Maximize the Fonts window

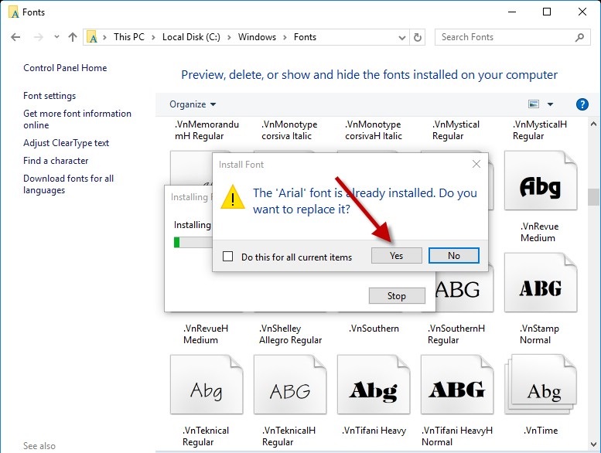pos(547,12)
